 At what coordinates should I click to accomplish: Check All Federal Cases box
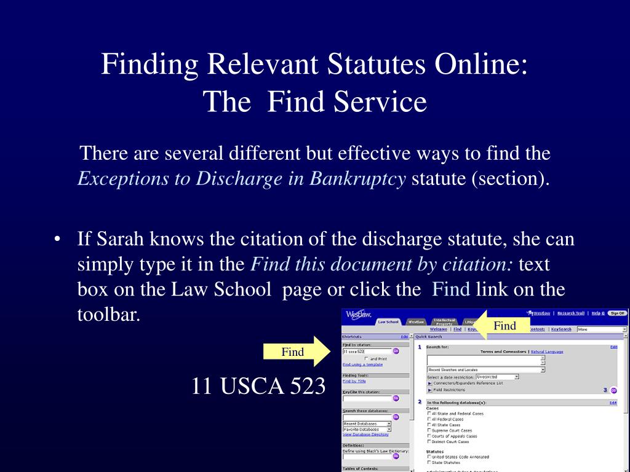(429, 419)
